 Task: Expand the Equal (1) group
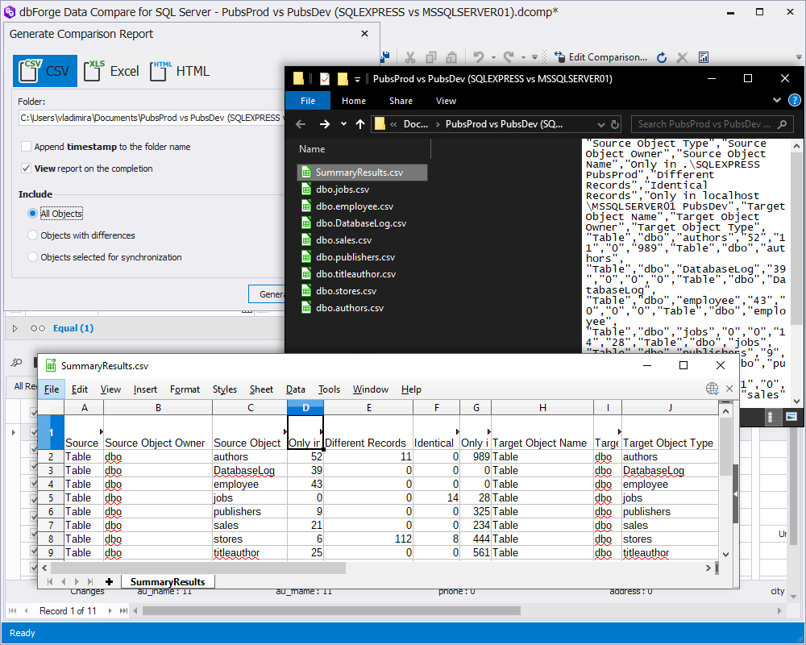[x=15, y=328]
